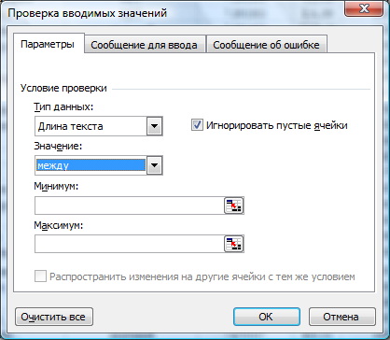Click the Значение label text

click(x=58, y=146)
